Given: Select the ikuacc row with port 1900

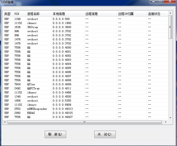Looking at the screenshot, I should coord(86,23).
